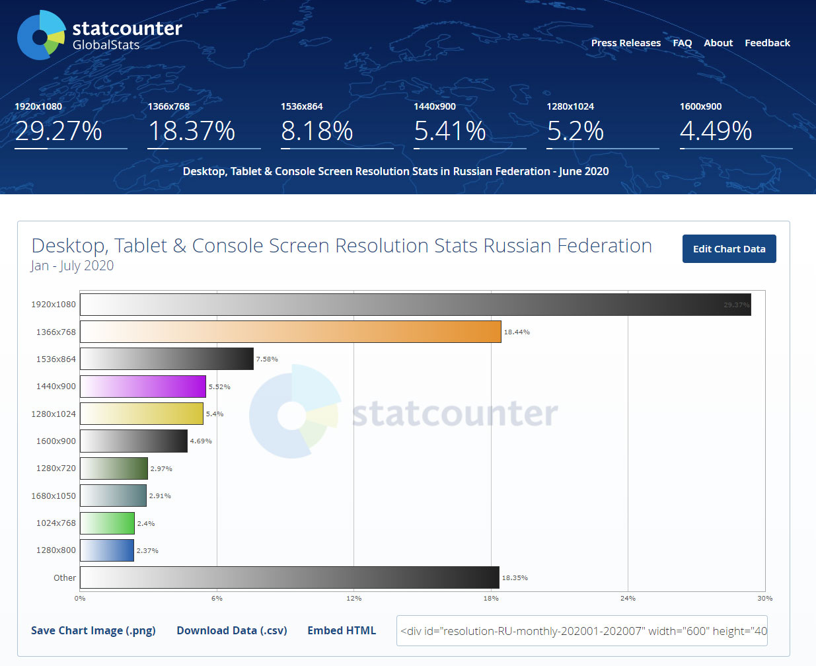Click the statcounter GlobalStats logo
Viewport: 816px width, 666px height.
tap(99, 35)
